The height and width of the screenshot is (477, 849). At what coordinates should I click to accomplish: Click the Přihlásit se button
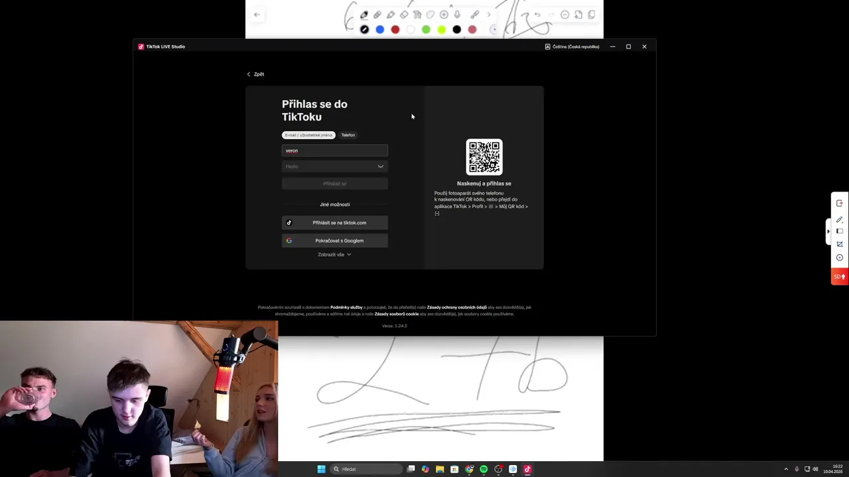coord(335,184)
